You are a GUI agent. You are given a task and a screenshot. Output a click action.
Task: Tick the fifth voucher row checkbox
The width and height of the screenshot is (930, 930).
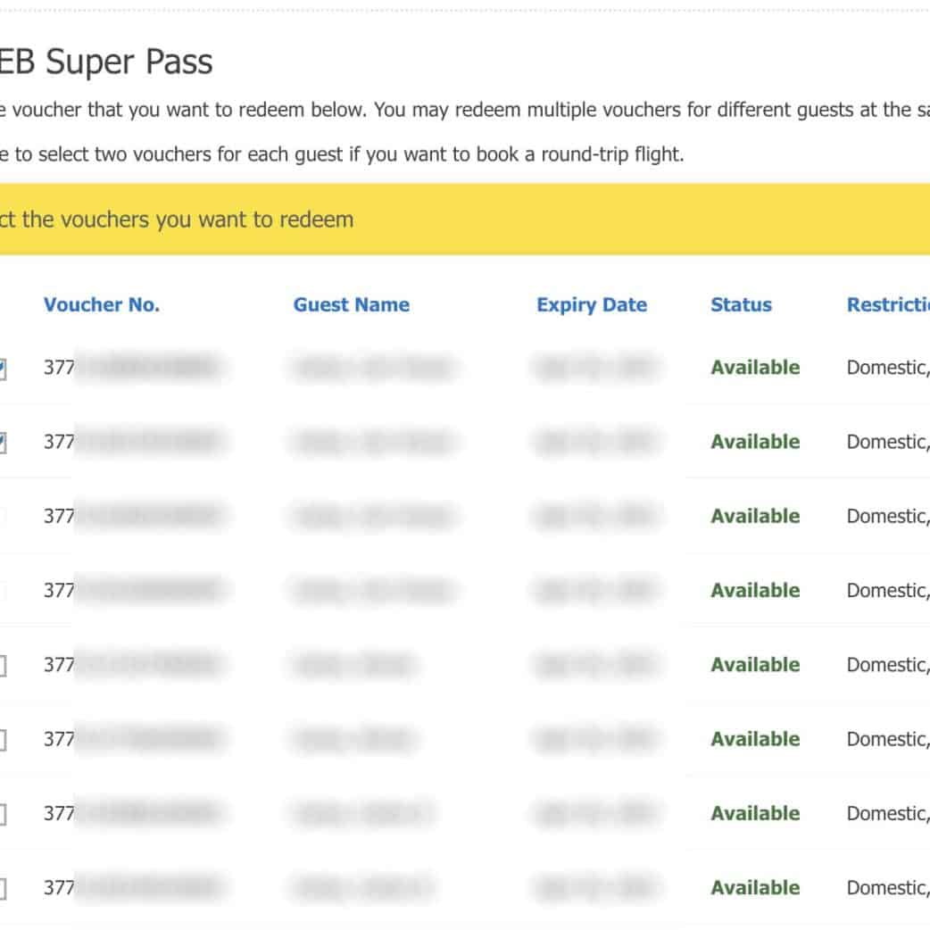(3, 665)
